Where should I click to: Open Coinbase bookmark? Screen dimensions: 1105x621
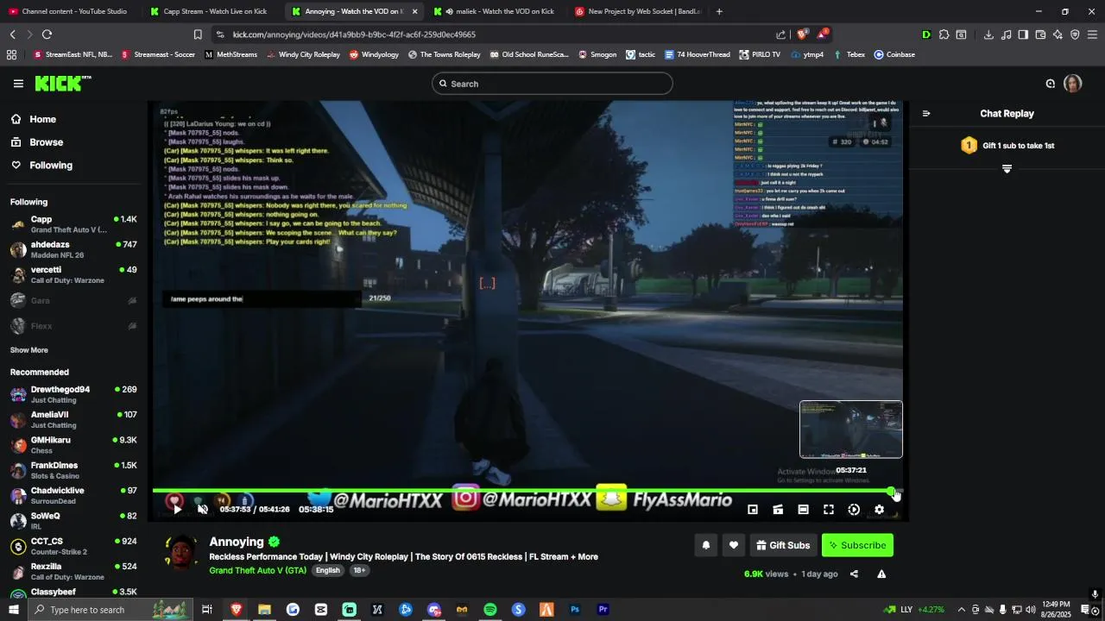pyautogui.click(x=894, y=54)
